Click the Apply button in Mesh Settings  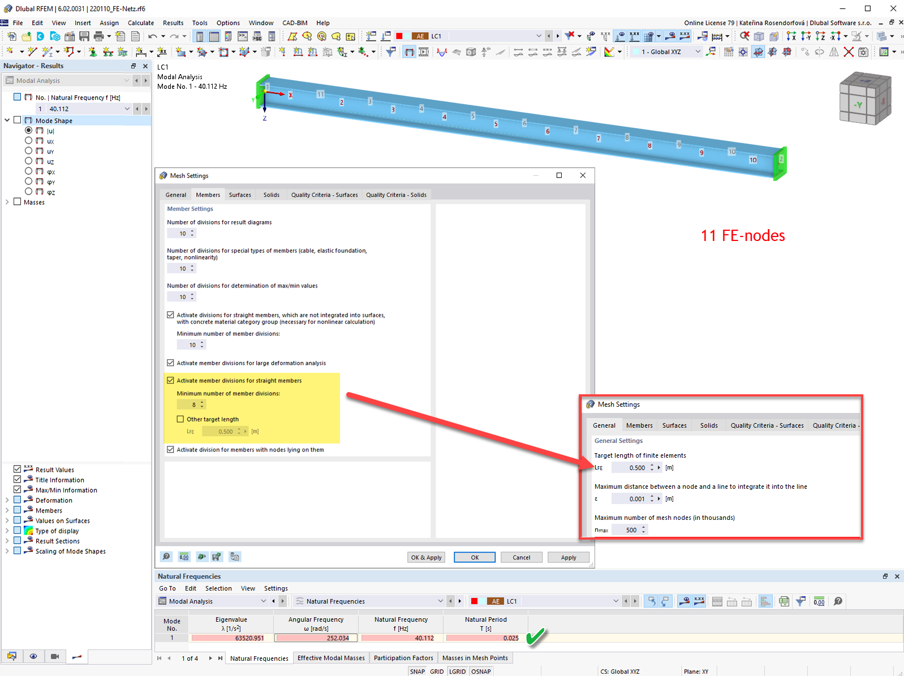(569, 557)
